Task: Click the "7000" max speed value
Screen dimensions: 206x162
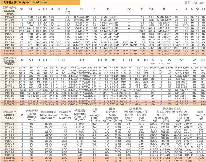Action: coord(48,130)
